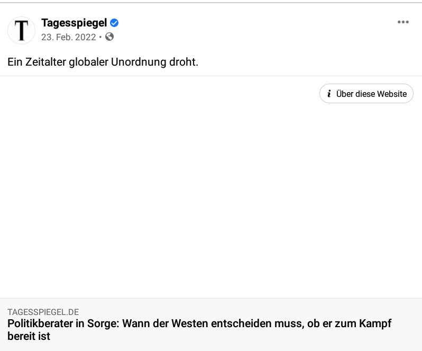This screenshot has width=422, height=351.
Task: Click the TAGESSPIEGEL.DE domain label
Action: pyautogui.click(x=43, y=312)
